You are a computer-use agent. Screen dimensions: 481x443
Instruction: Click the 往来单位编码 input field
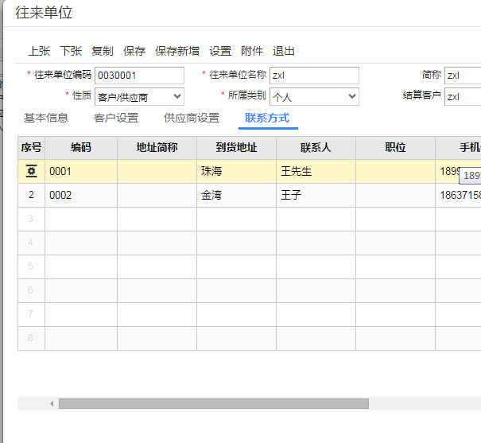pyautogui.click(x=139, y=76)
